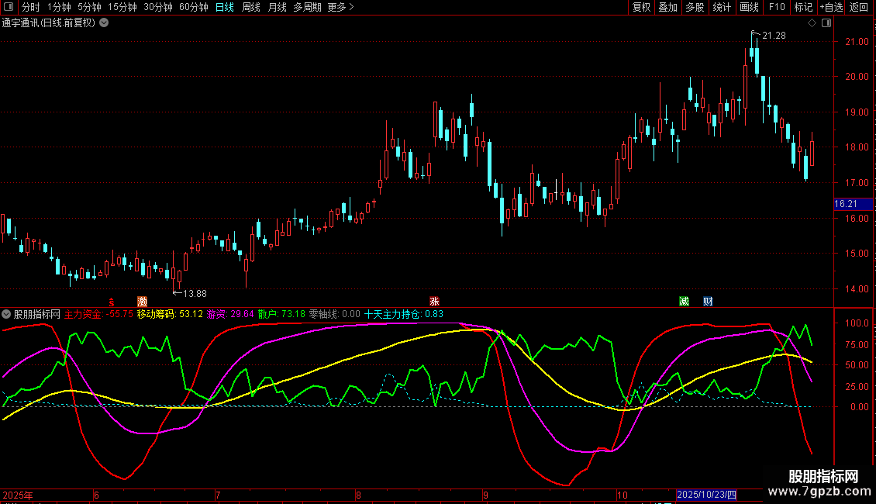Switch to 分时 intraday view

(x=31, y=7)
